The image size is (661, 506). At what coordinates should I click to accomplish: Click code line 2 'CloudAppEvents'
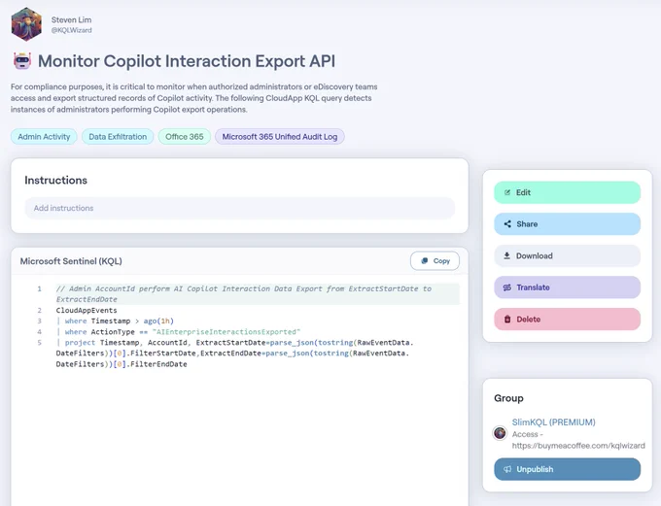tap(87, 311)
